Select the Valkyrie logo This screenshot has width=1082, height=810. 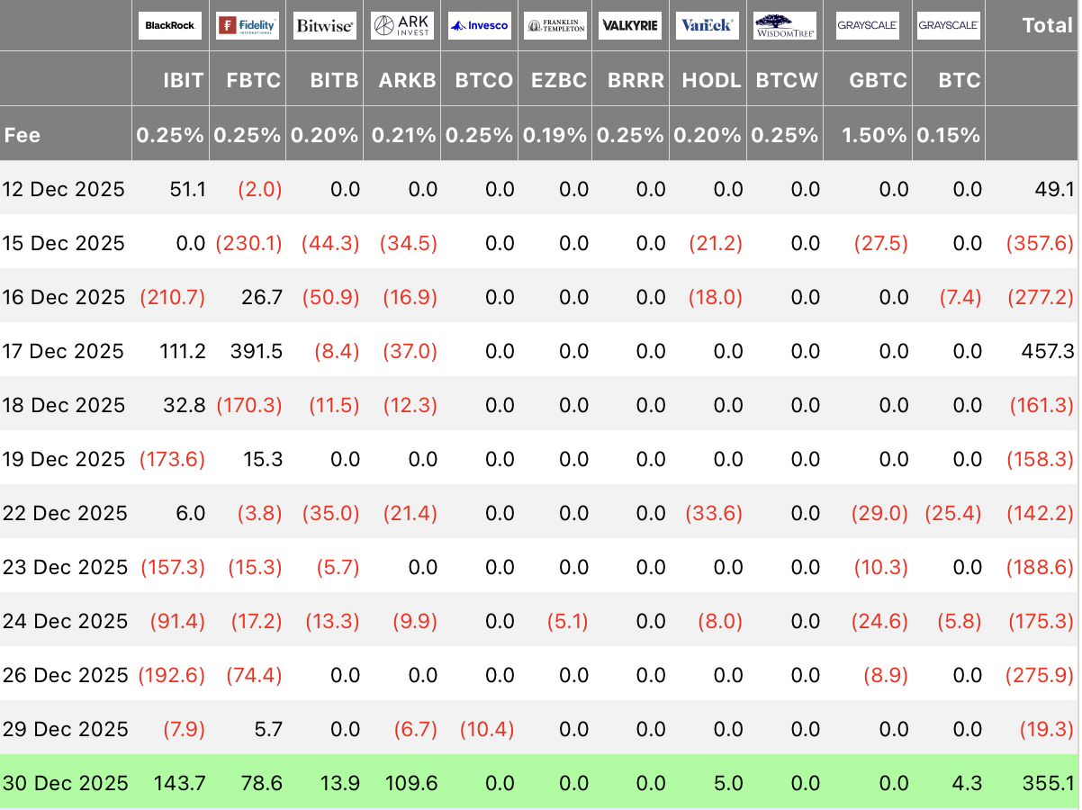point(632,25)
